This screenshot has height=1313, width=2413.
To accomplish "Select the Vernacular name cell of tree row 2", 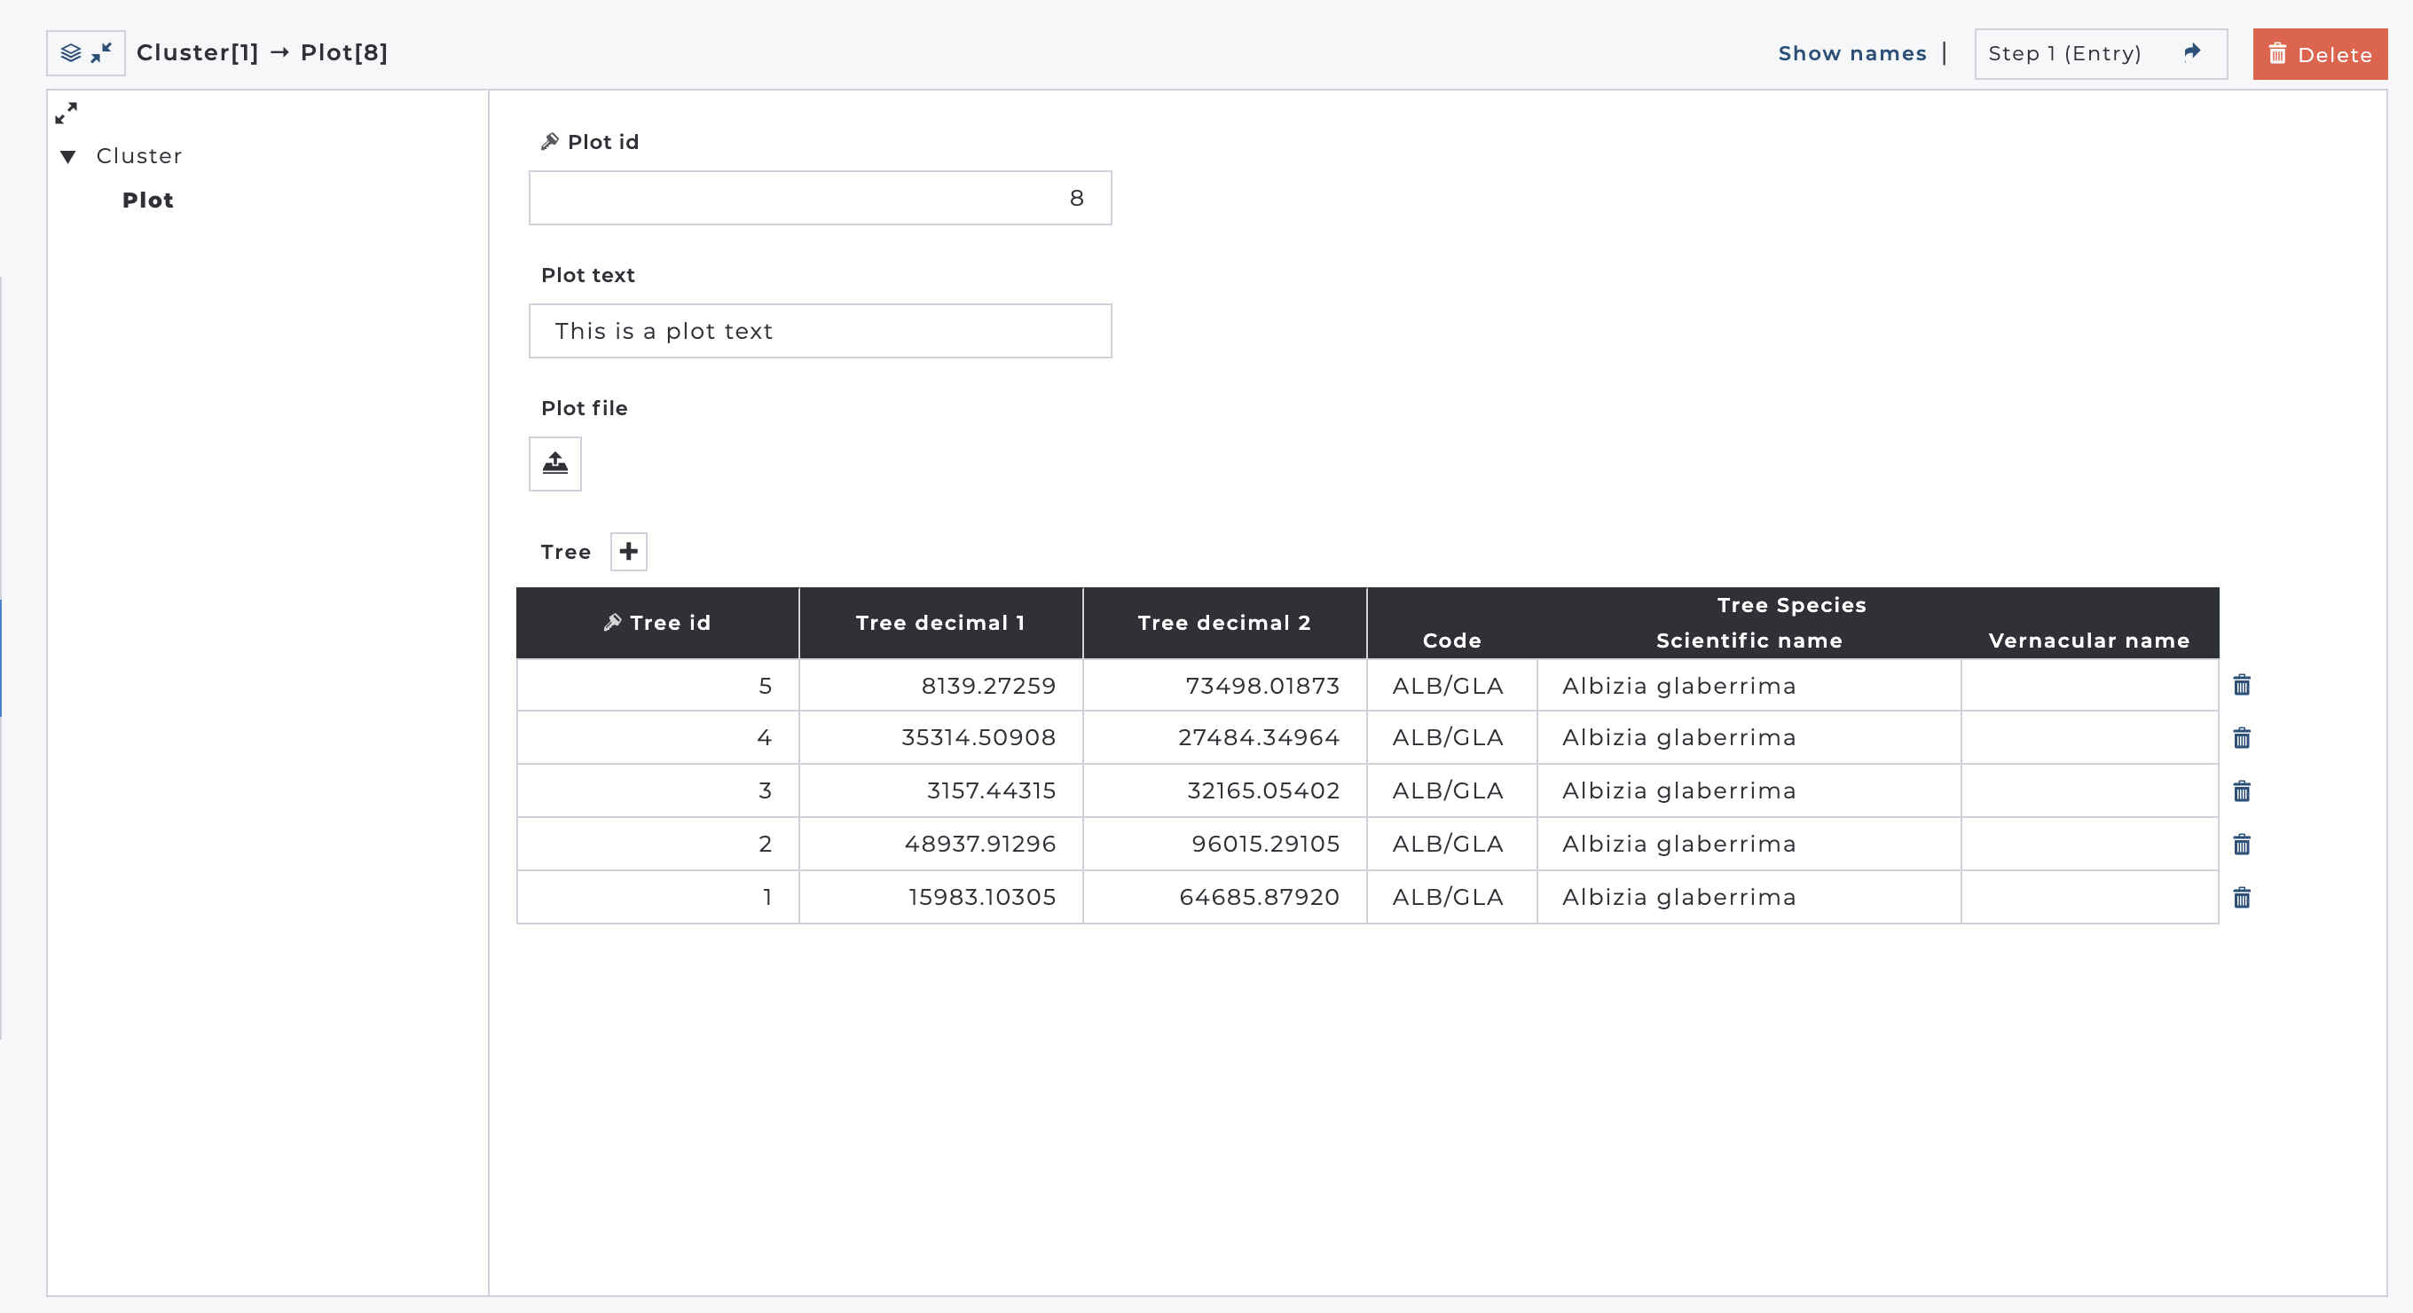I will (2089, 844).
